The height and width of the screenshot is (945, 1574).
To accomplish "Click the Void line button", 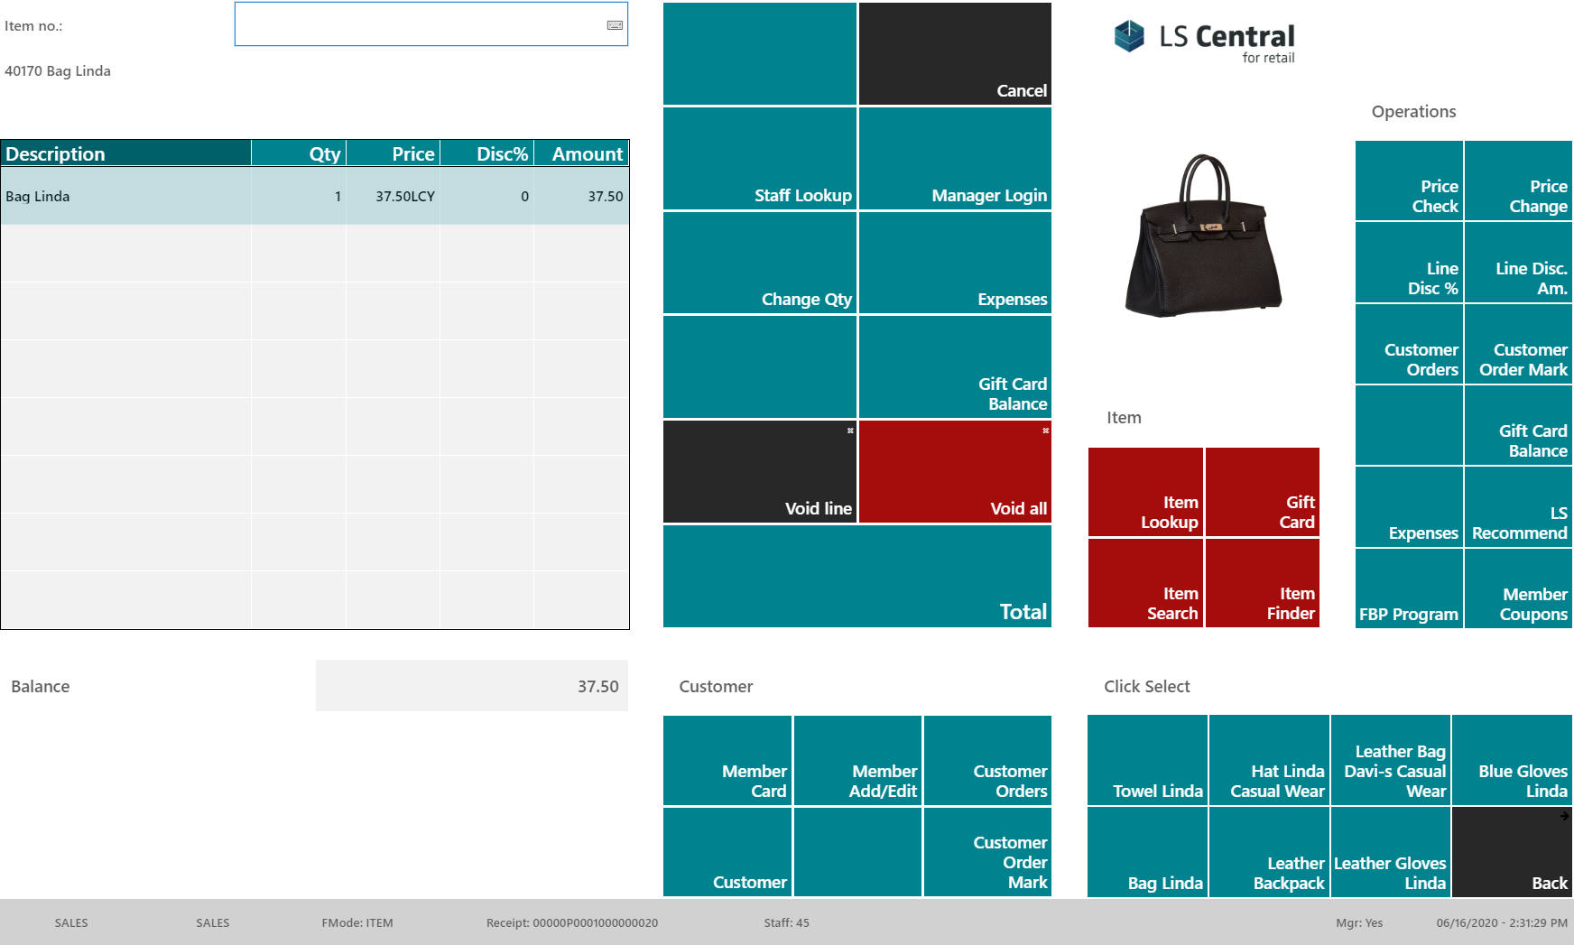I will (x=760, y=471).
